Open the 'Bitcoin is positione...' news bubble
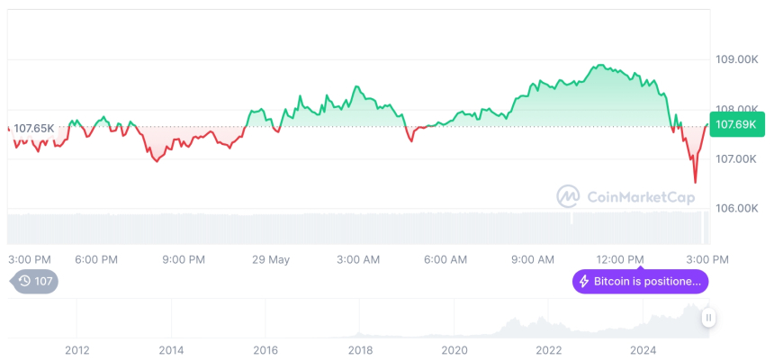774x361 pixels. tap(641, 282)
